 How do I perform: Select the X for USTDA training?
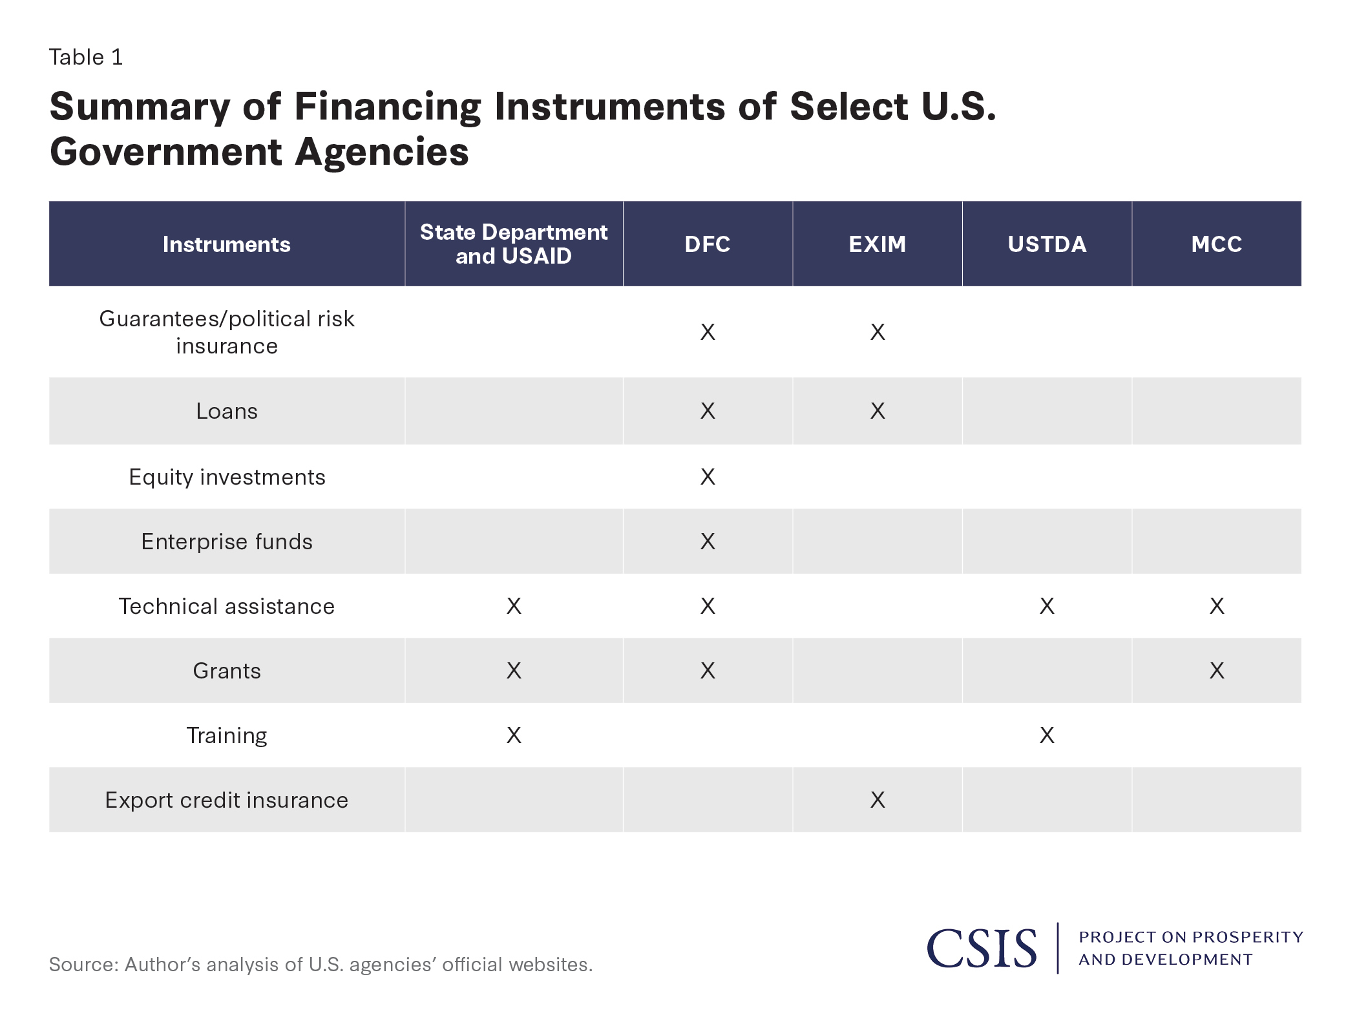pos(1047,735)
